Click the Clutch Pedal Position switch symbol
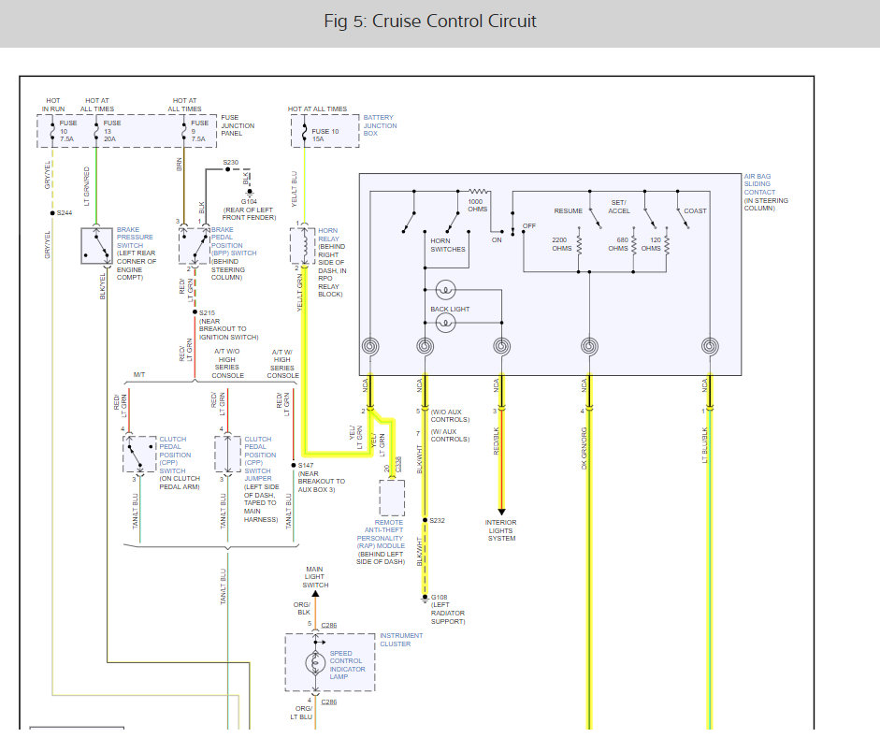 [139, 454]
